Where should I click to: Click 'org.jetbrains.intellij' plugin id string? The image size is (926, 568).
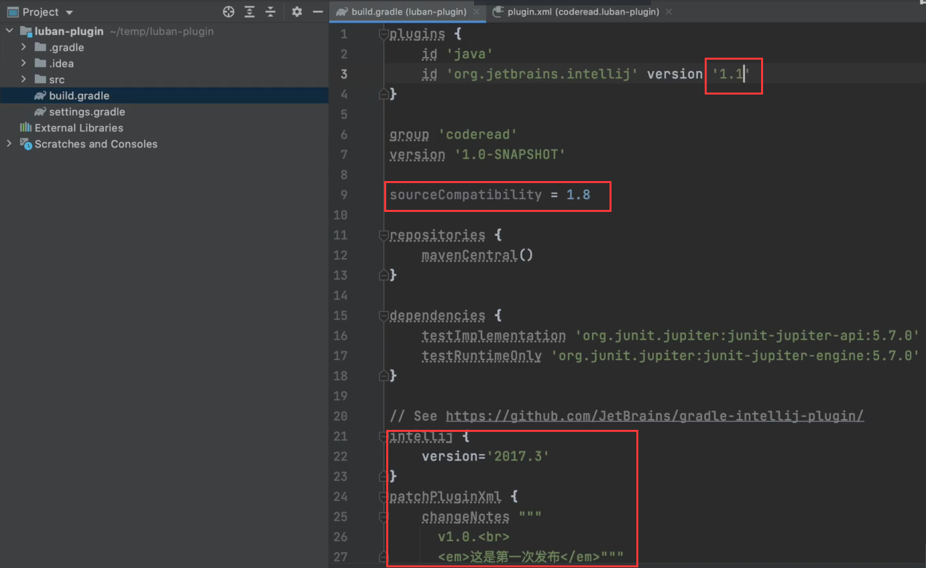click(542, 74)
